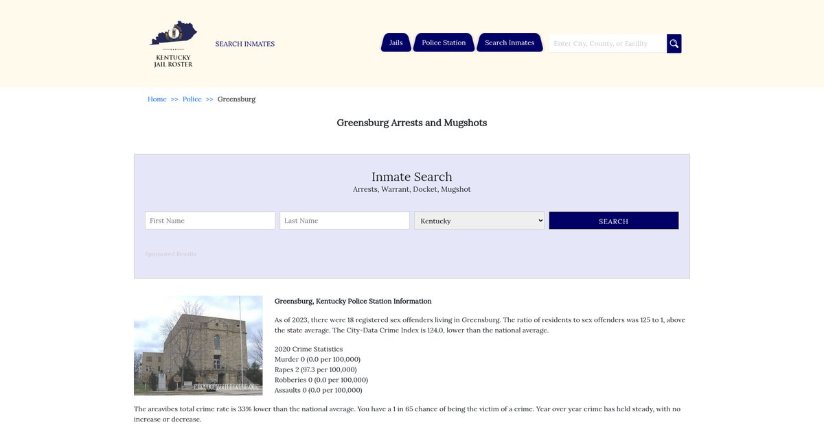Click the Murder 0 statistic line

[x=317, y=359]
